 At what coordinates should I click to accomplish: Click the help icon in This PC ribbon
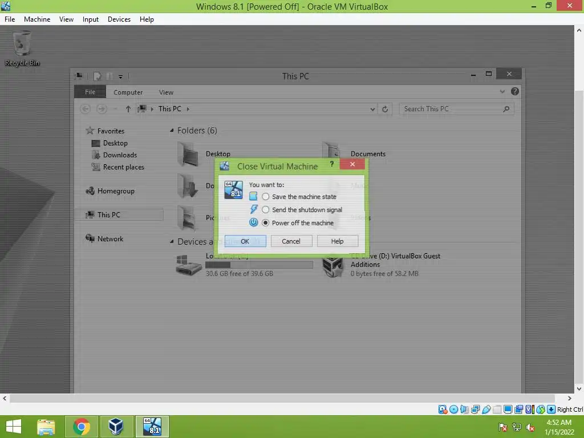pyautogui.click(x=515, y=91)
